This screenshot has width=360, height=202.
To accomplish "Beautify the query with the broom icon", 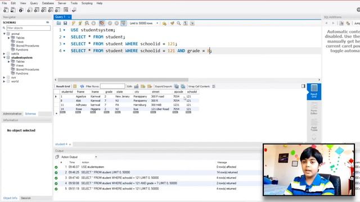I will coord(172,23).
